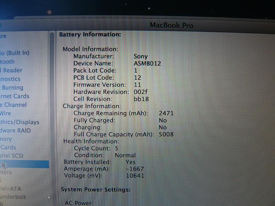Click the Battery Information heading
The image size is (275, 206).
point(90,35)
